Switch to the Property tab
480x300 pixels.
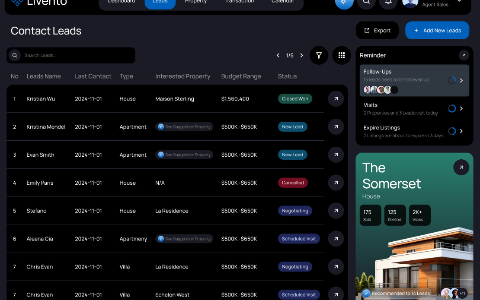pos(196,2)
